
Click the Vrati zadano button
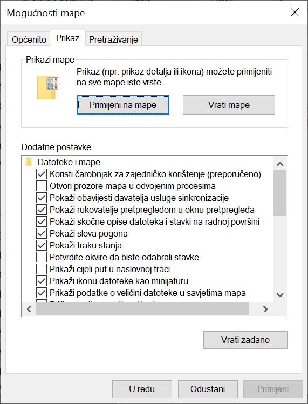pyautogui.click(x=245, y=340)
